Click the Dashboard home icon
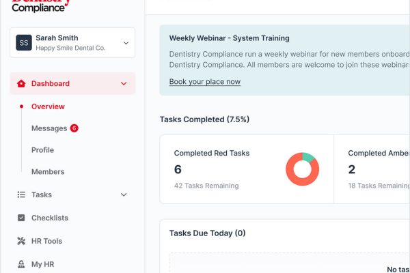 (21, 83)
